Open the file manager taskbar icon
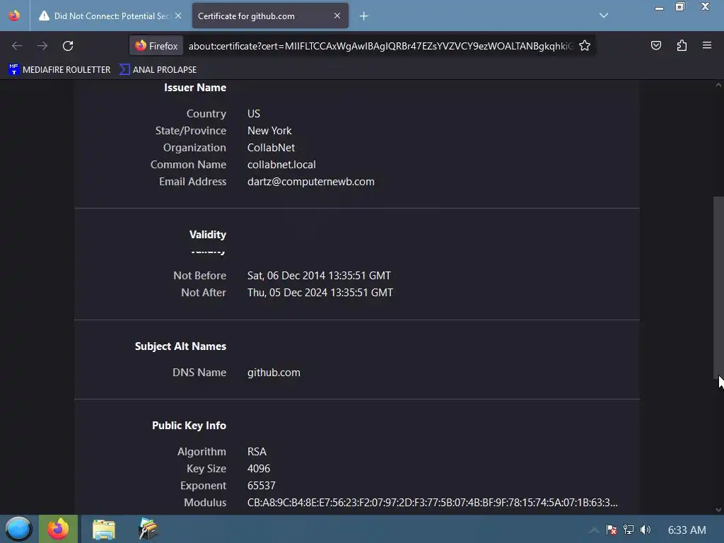Screen dimensions: 724x543 click(x=103, y=529)
